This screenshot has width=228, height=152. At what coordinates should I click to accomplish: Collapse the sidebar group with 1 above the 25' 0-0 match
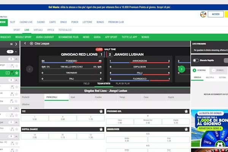coord(16,108)
